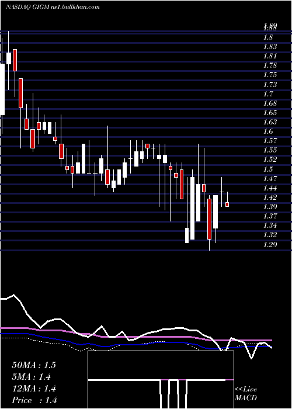Click the 1.68 price axis label
The image size is (292, 409).
click(270, 103)
